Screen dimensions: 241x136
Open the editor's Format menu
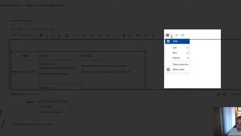[x=37, y=29]
